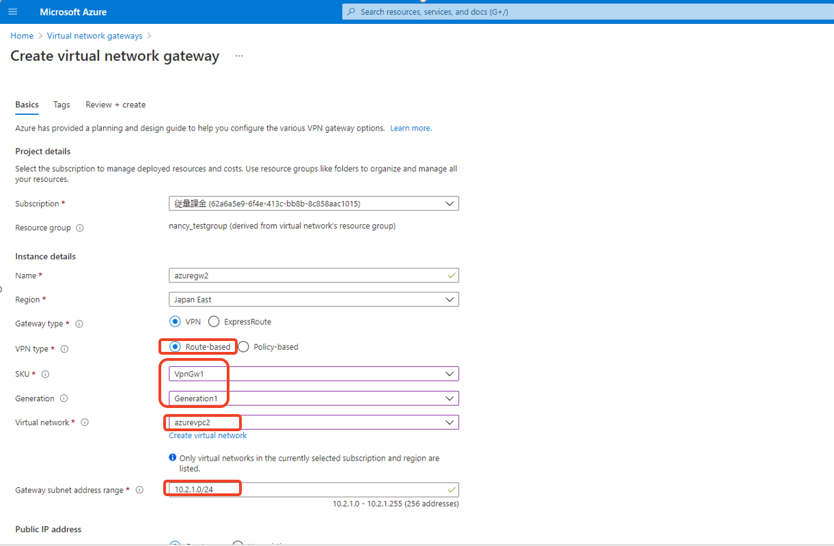The height and width of the screenshot is (546, 834).
Task: Show info tooltip for VPN type
Action: [x=65, y=349]
